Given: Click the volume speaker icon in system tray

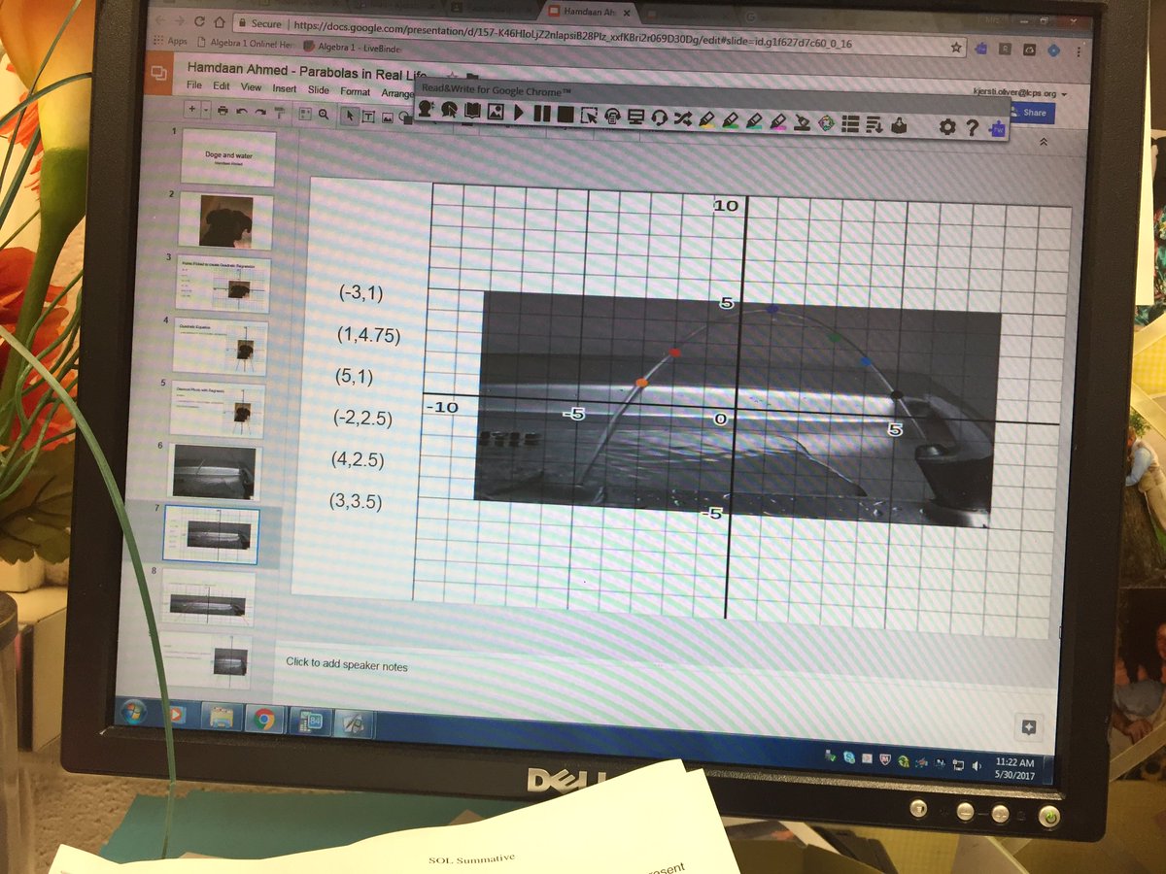Looking at the screenshot, I should [977, 766].
